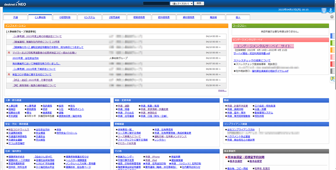The width and height of the screenshot is (336, 170).
Task: Click the green side tab icon
Action: click(333, 43)
